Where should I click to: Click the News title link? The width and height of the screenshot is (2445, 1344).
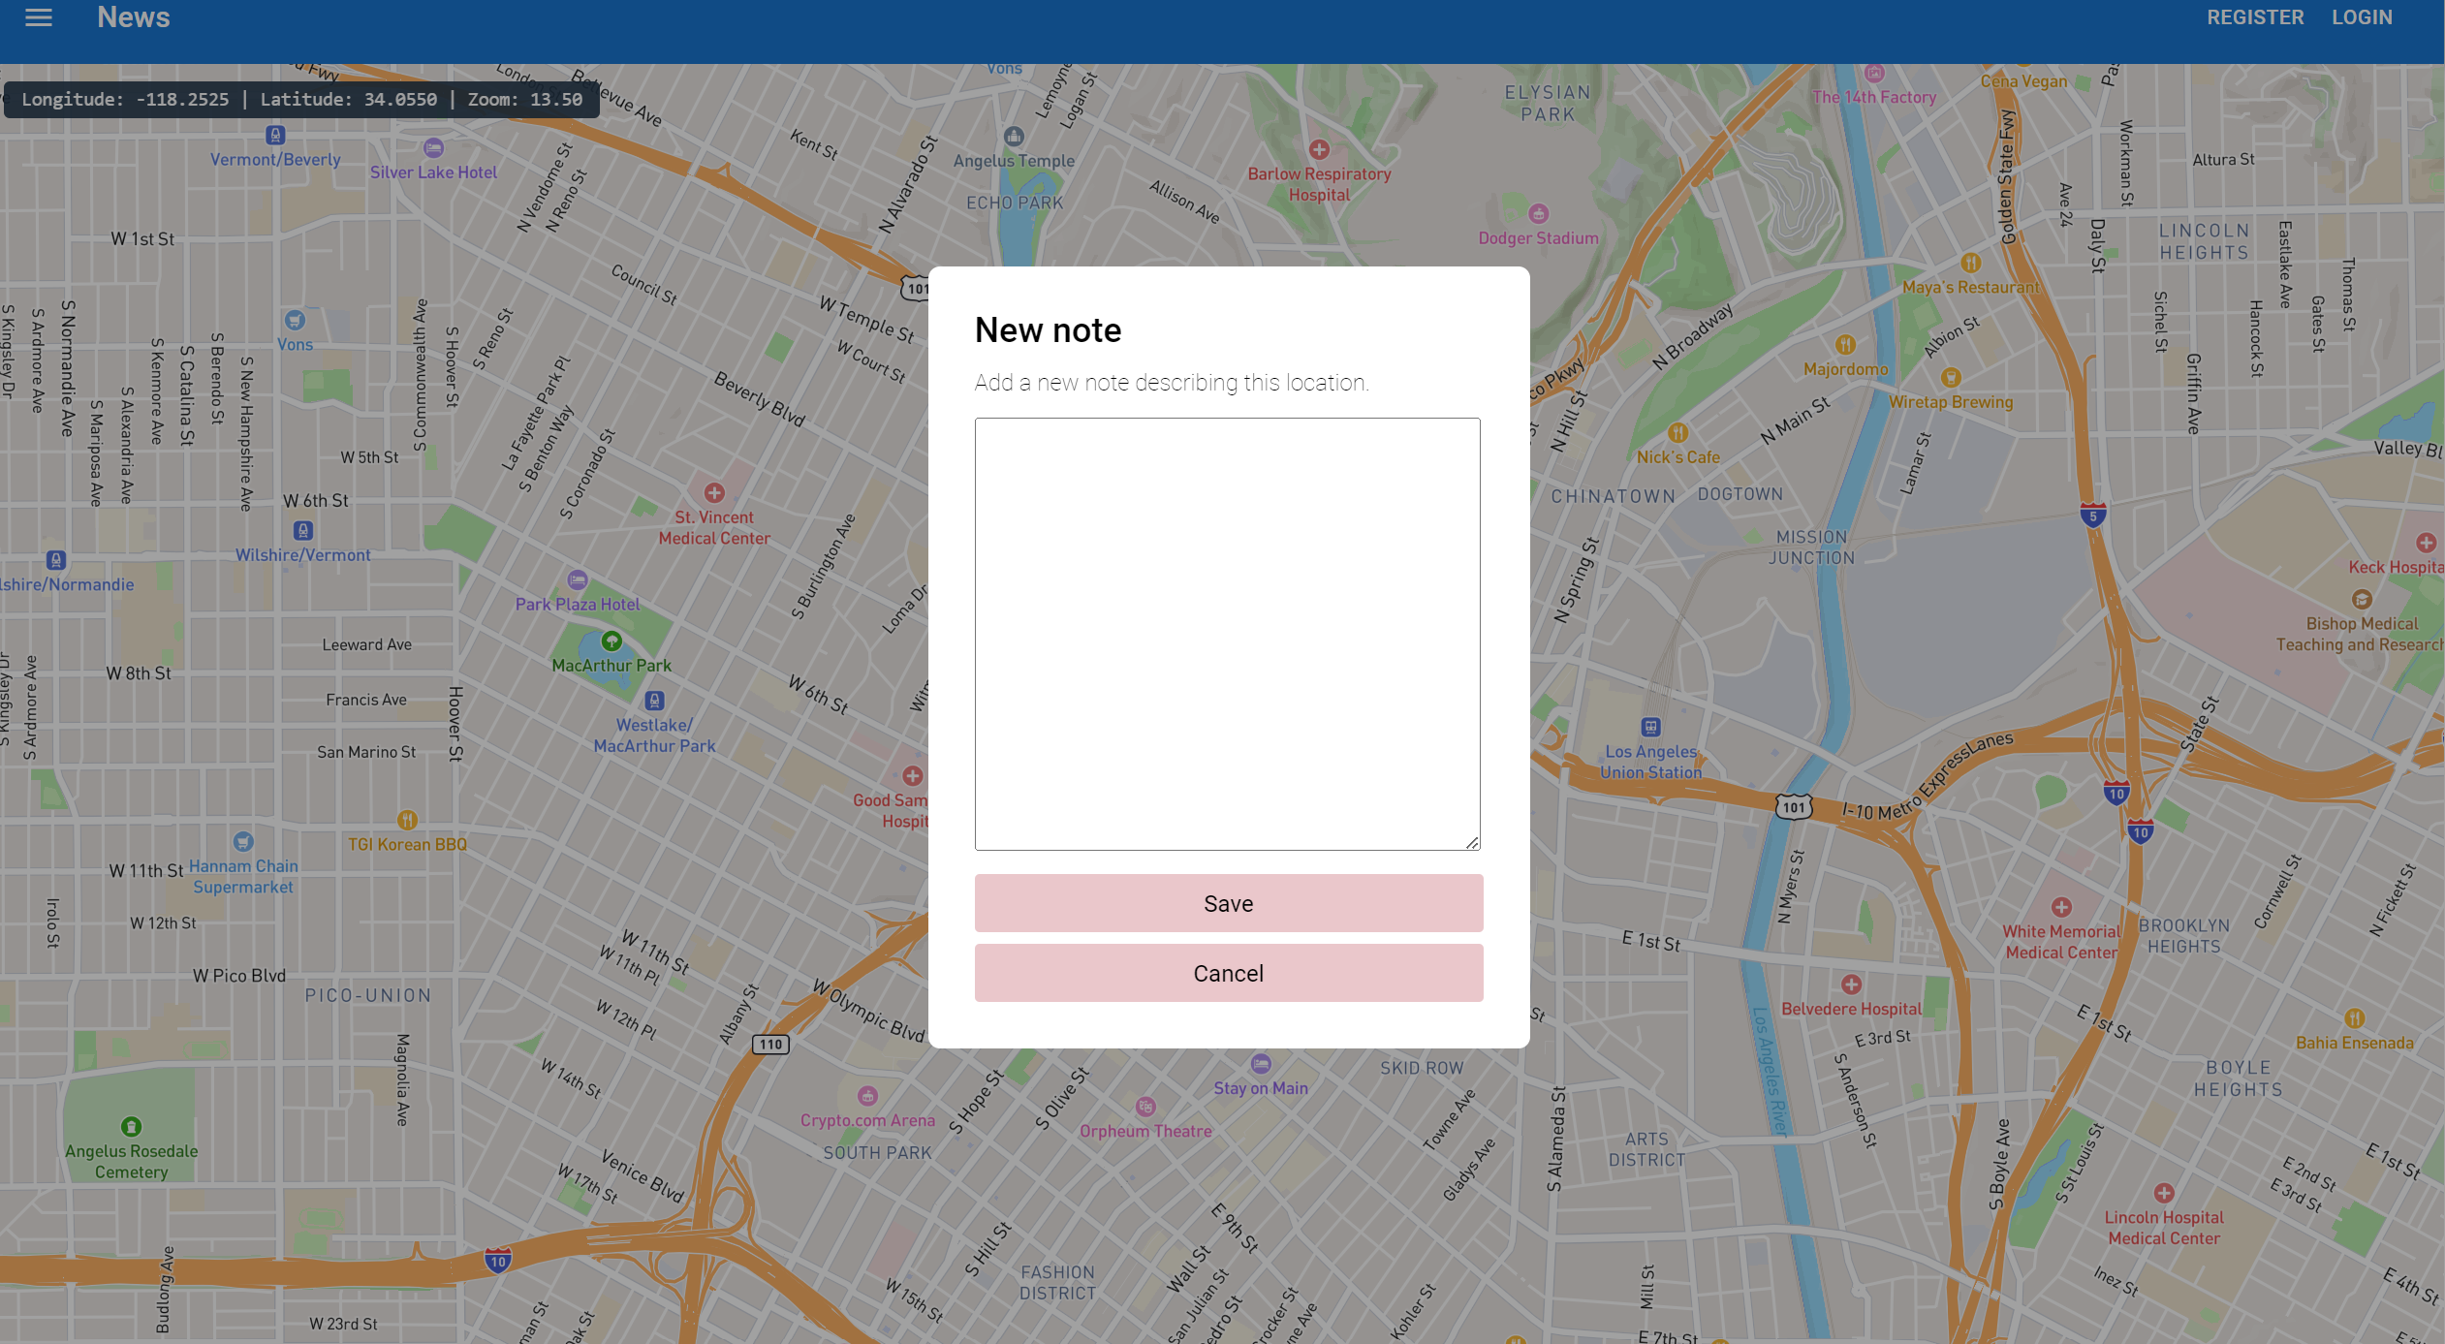coord(134,17)
